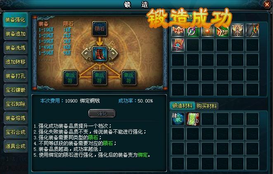The image size is (273, 174).
Task: Switch to the 装备洗炼 tab
Action: [x=16, y=48]
